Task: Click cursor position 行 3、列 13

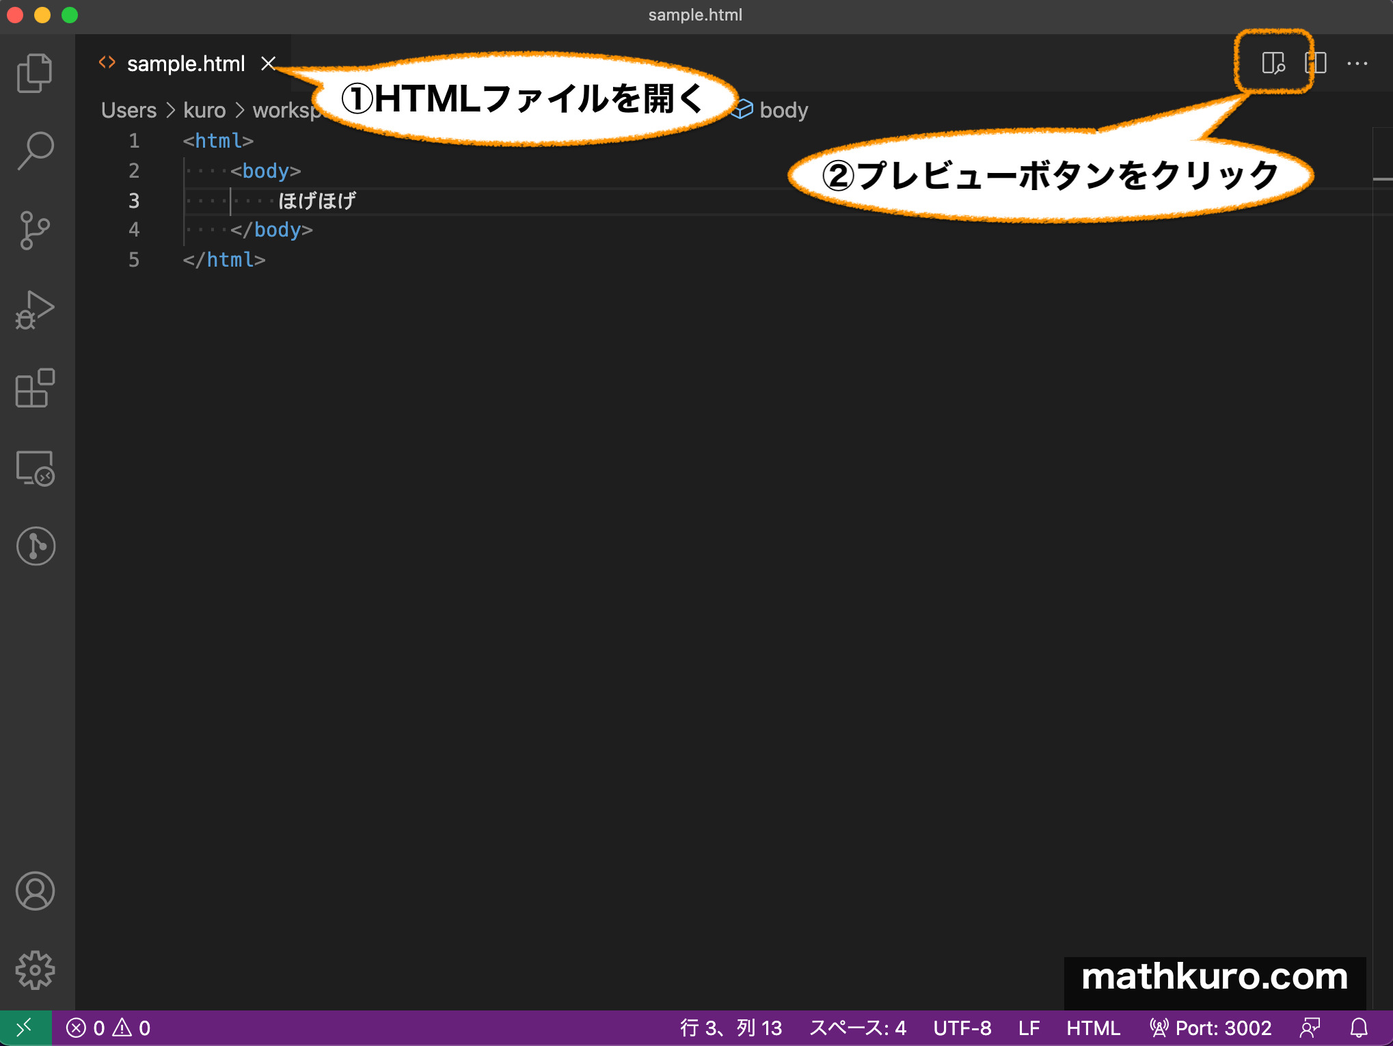Action: [x=731, y=1028]
